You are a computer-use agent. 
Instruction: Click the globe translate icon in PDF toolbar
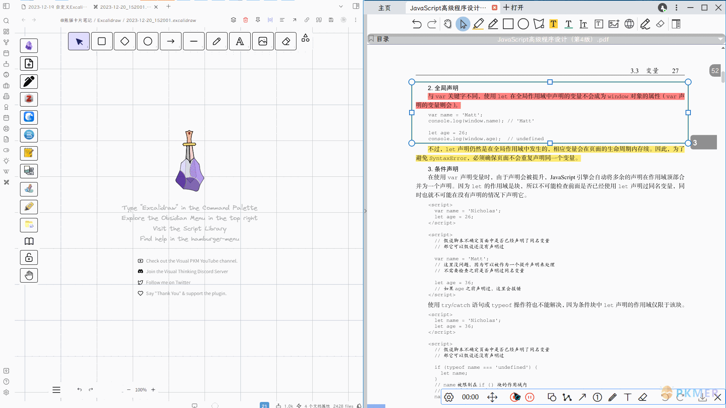pyautogui.click(x=629, y=24)
